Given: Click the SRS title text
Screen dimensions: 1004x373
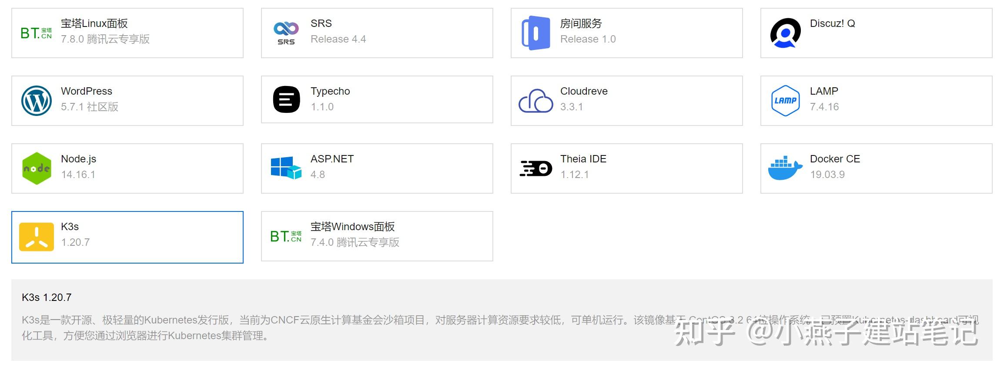Looking at the screenshot, I should [x=321, y=23].
